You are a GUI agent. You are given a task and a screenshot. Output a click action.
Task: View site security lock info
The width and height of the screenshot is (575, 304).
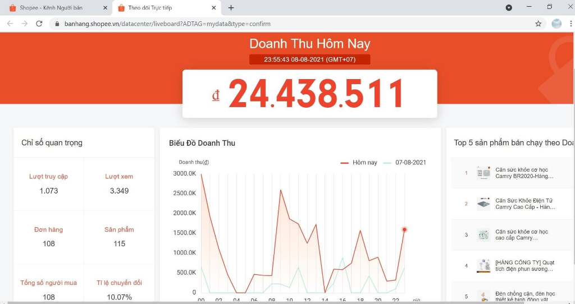click(57, 24)
